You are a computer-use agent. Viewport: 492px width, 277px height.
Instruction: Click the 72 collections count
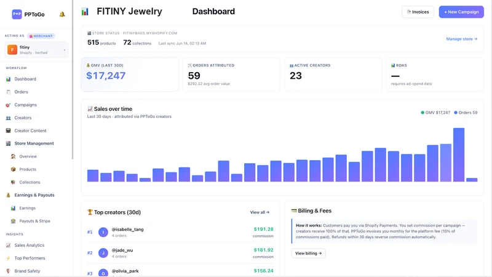point(137,42)
